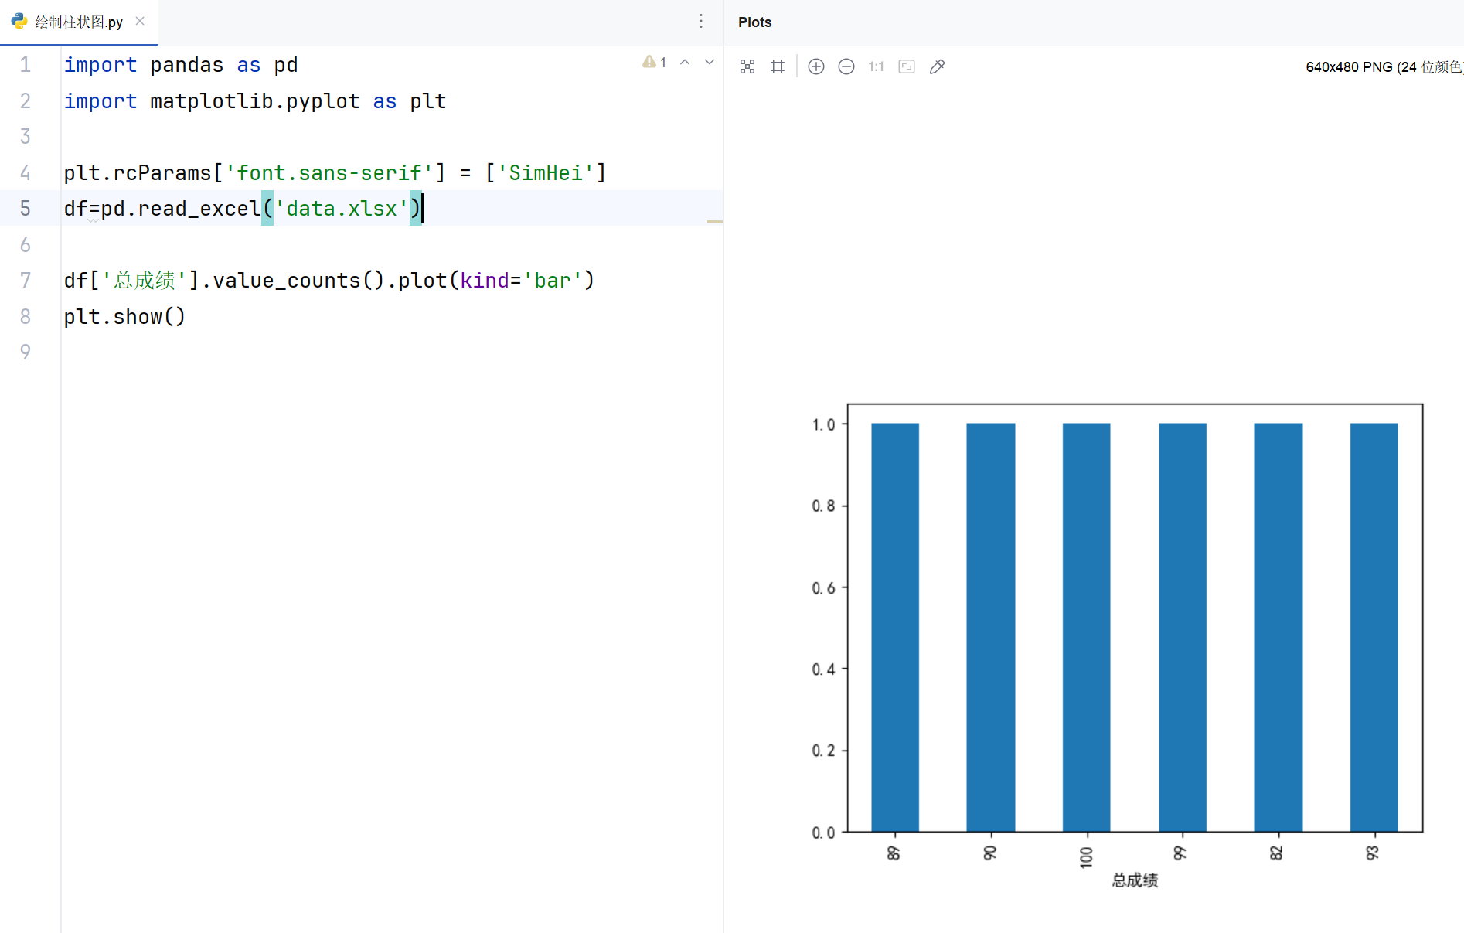1464x933 pixels.
Task: Click the blue bar labeled 93
Action: pos(1374,627)
